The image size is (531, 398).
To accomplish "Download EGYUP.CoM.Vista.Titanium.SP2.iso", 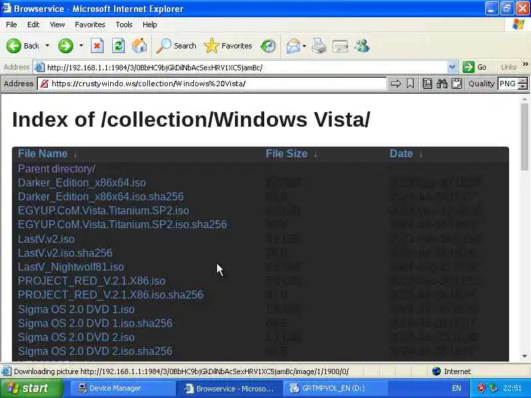I will (x=104, y=210).
